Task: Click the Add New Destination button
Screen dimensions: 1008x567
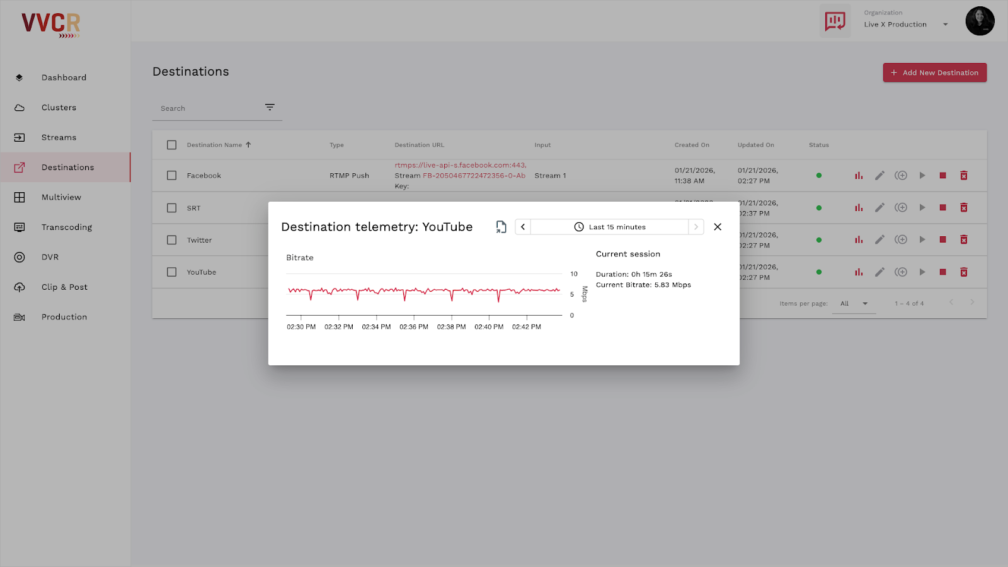Action: [x=934, y=72]
